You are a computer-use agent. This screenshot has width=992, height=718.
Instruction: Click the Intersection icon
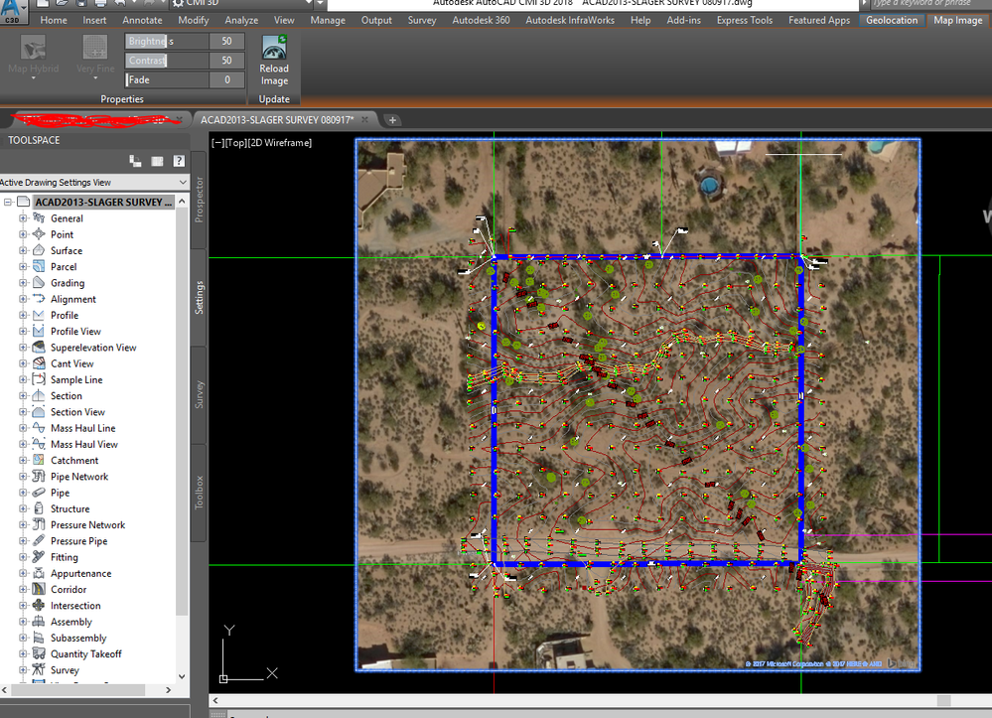tap(39, 605)
